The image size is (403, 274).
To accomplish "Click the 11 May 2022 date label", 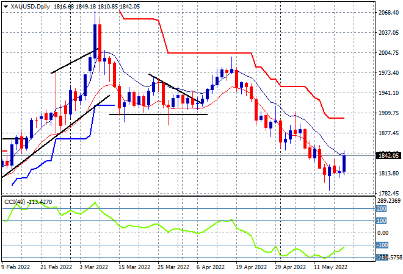I will (330, 267).
